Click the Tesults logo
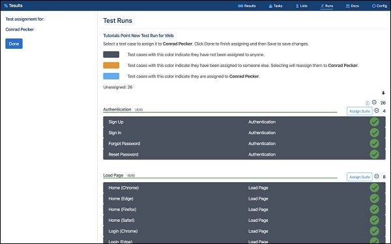Image resolution: width=391 pixels, height=244 pixels. coord(13,5)
